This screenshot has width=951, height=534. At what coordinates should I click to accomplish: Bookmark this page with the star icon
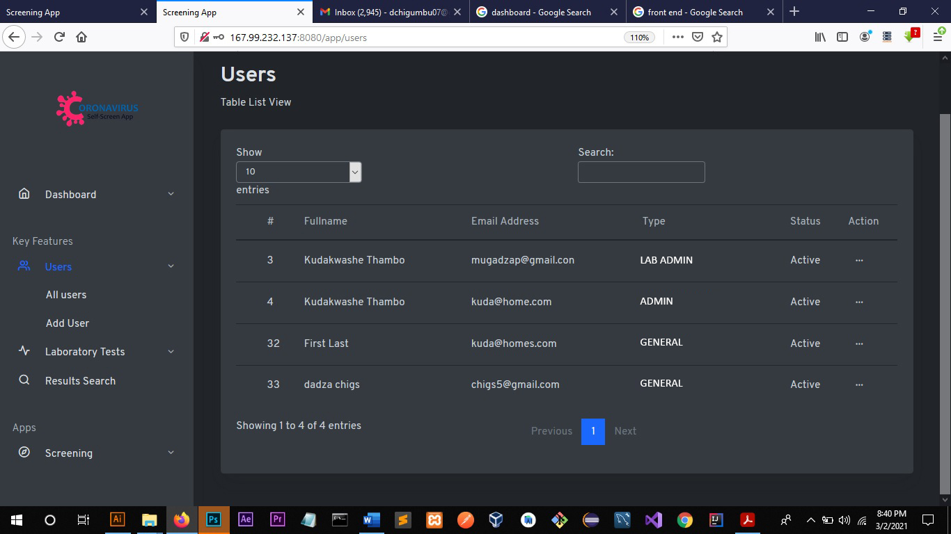coord(717,38)
